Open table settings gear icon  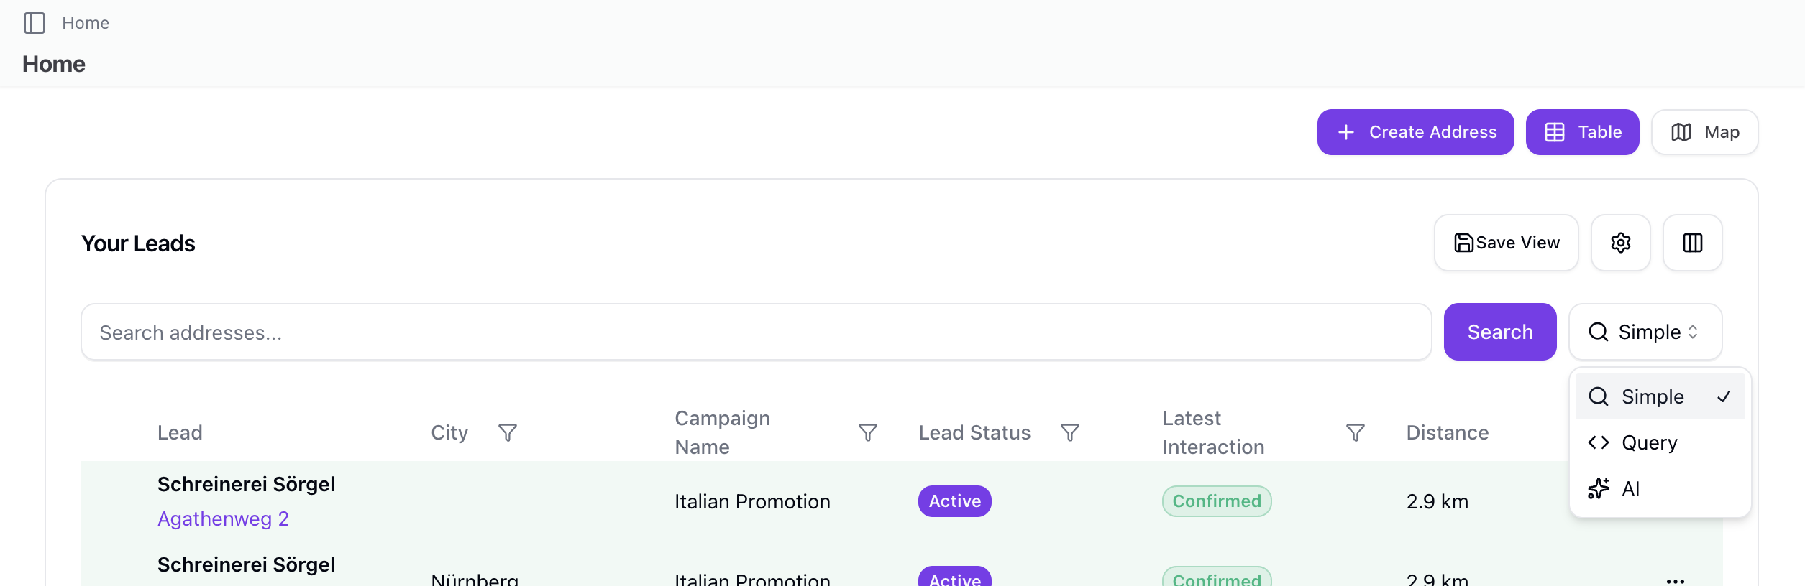click(x=1620, y=243)
